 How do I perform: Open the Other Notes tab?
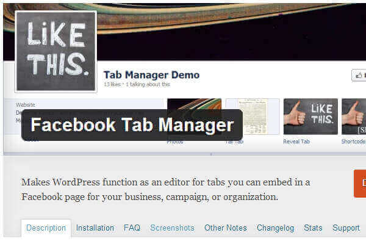(x=226, y=228)
